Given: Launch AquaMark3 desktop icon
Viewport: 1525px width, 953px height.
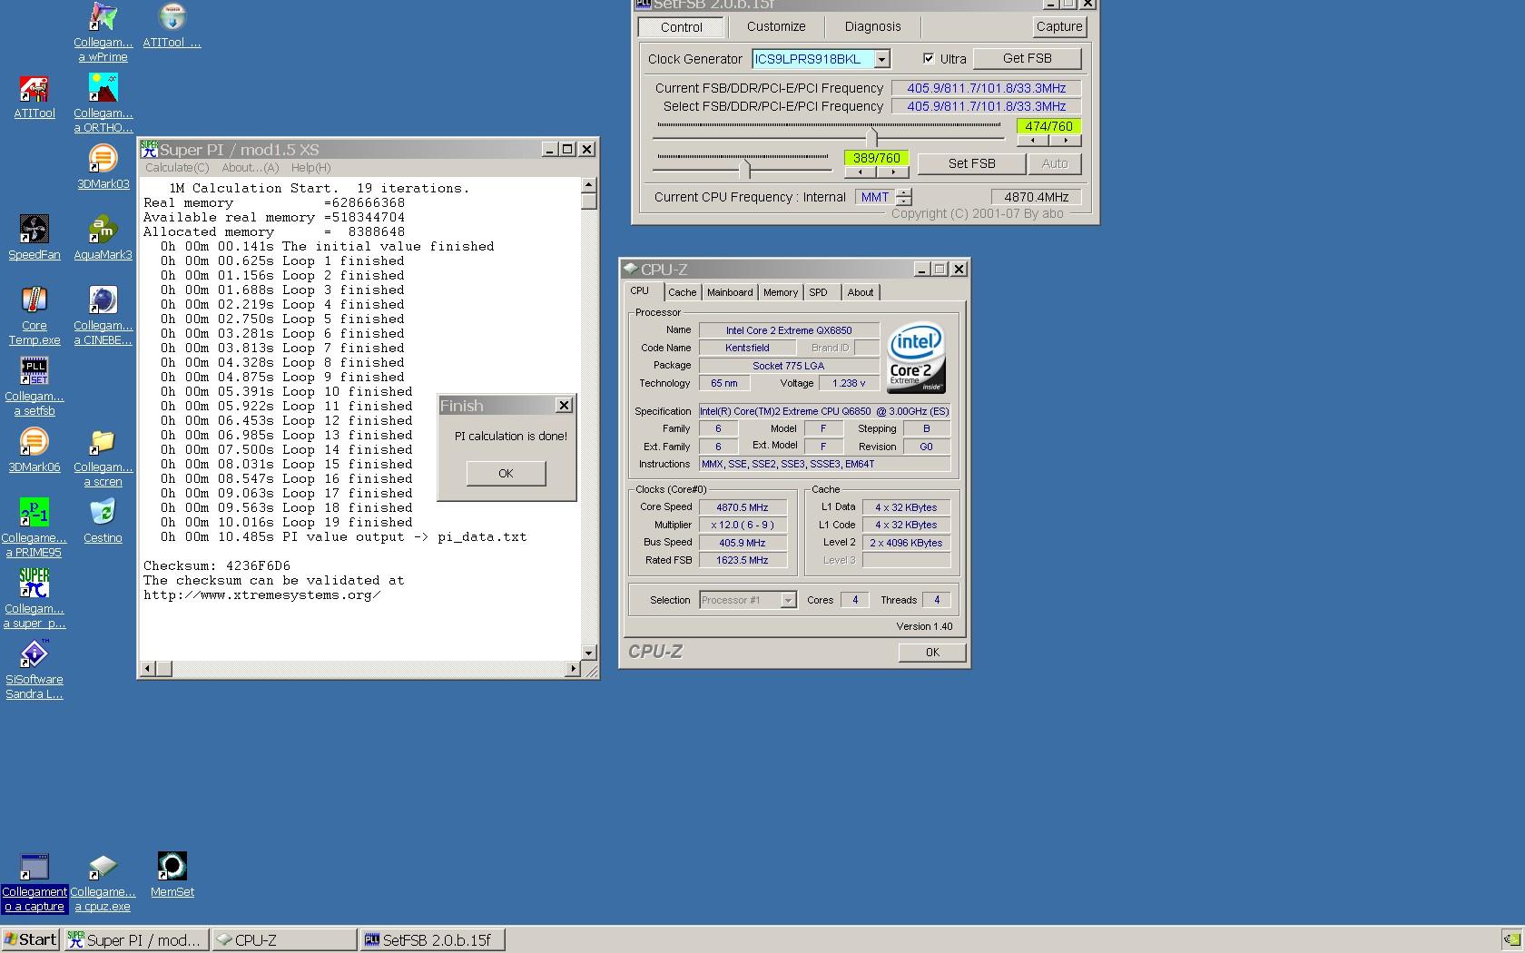Looking at the screenshot, I should tap(103, 230).
